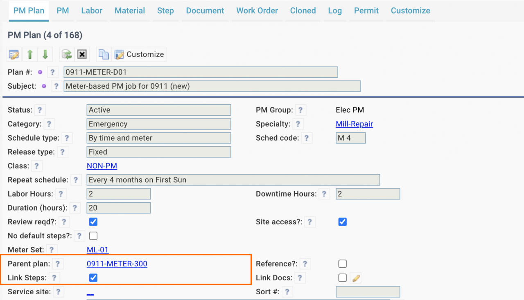The height and width of the screenshot is (300, 524).
Task: Click the Customize toolbar button
Action: (x=140, y=54)
